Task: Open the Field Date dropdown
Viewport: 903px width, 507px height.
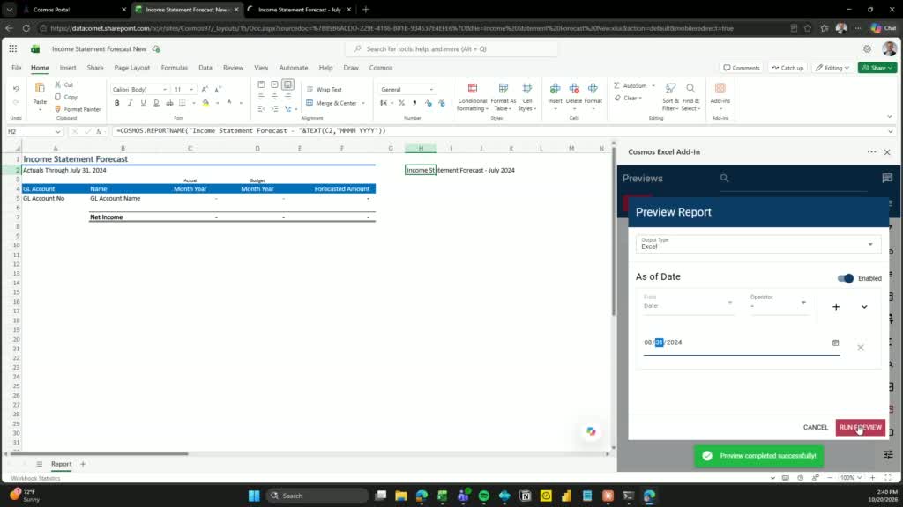Action: (688, 303)
